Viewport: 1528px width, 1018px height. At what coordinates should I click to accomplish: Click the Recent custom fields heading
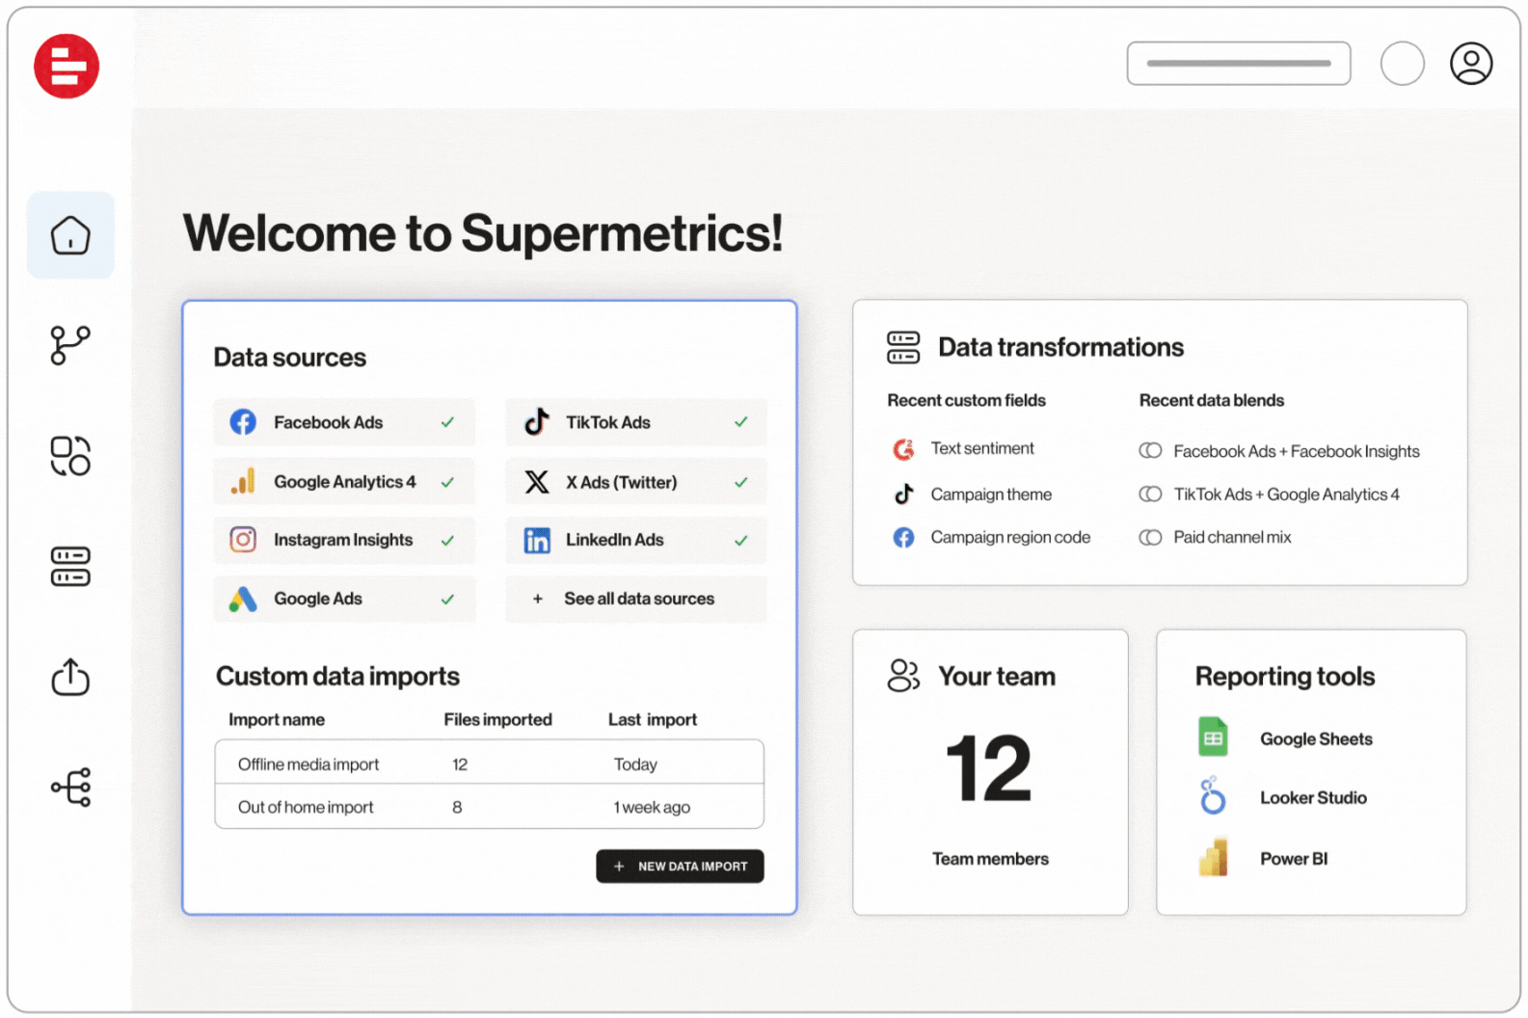pos(966,400)
